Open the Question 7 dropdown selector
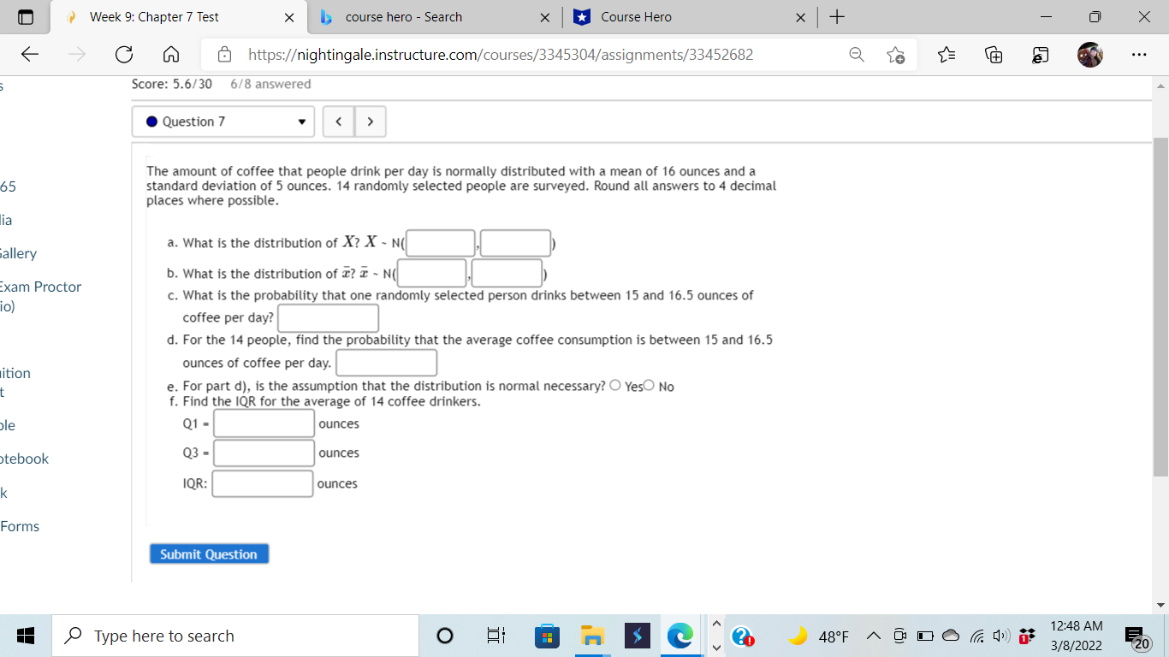 click(223, 121)
